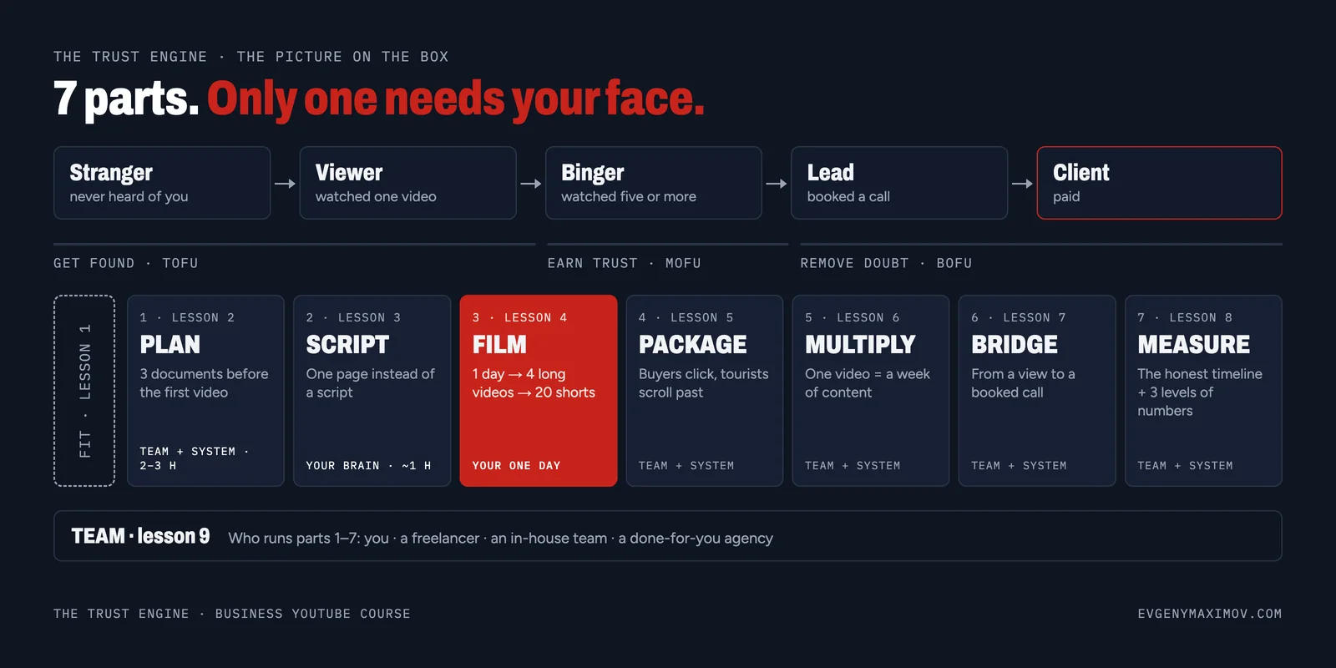Click 'The honest timeline + 3 levels of numbers'

1200,392
